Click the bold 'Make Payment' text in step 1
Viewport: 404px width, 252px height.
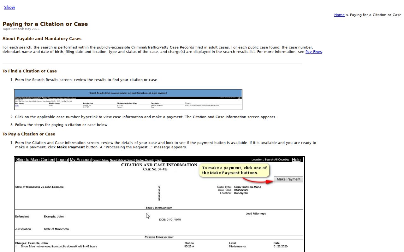click(x=71, y=147)
